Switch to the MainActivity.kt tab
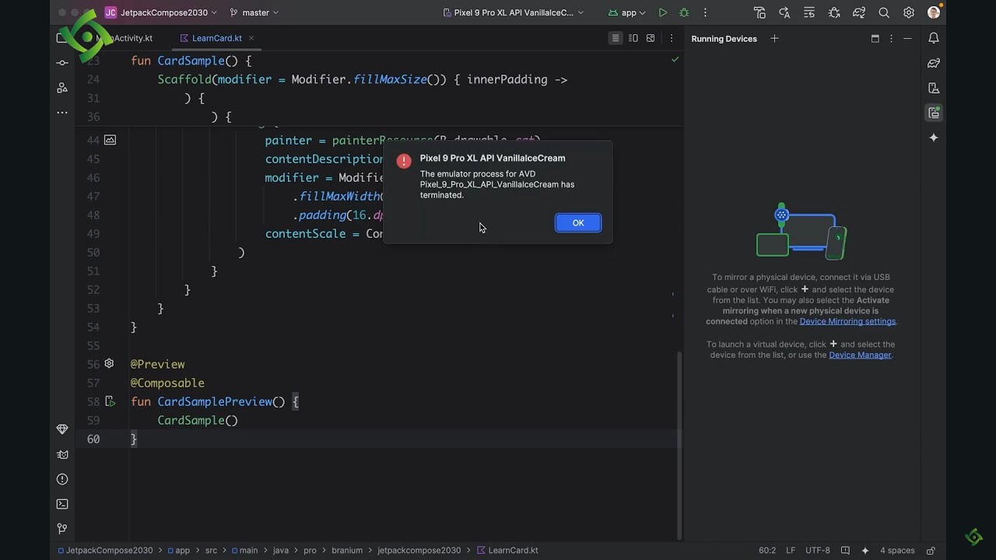The image size is (996, 560). pos(124,38)
